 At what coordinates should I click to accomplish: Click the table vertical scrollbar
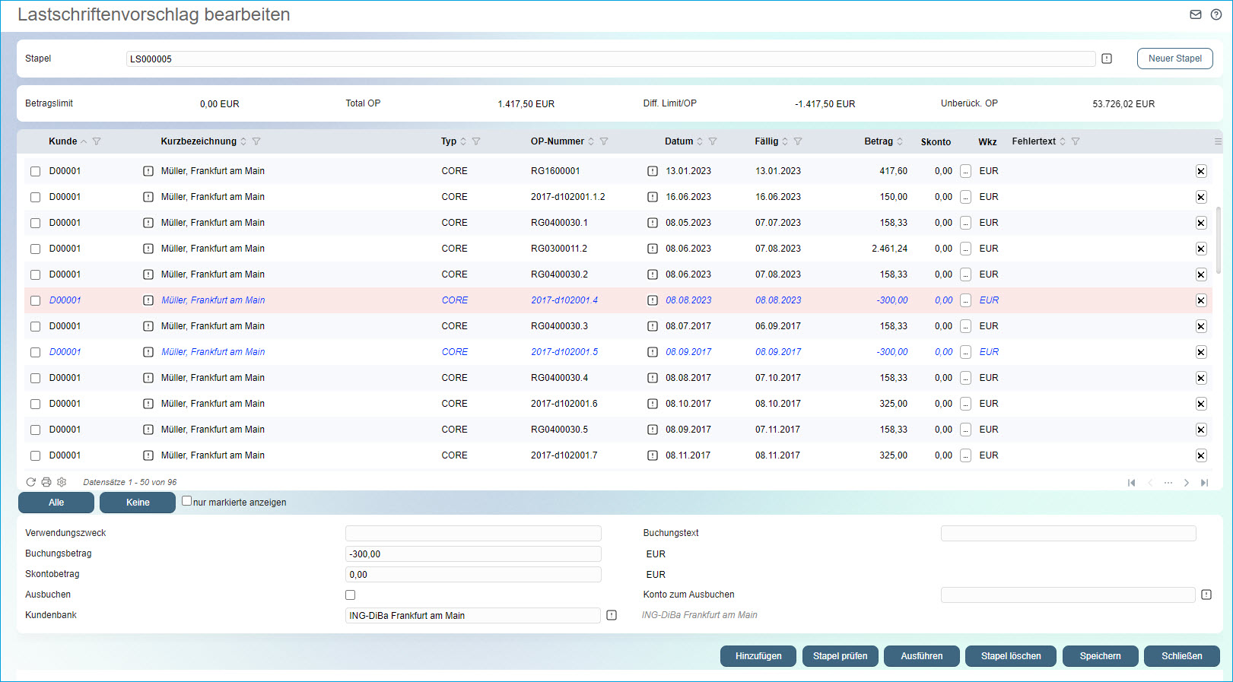1219,240
